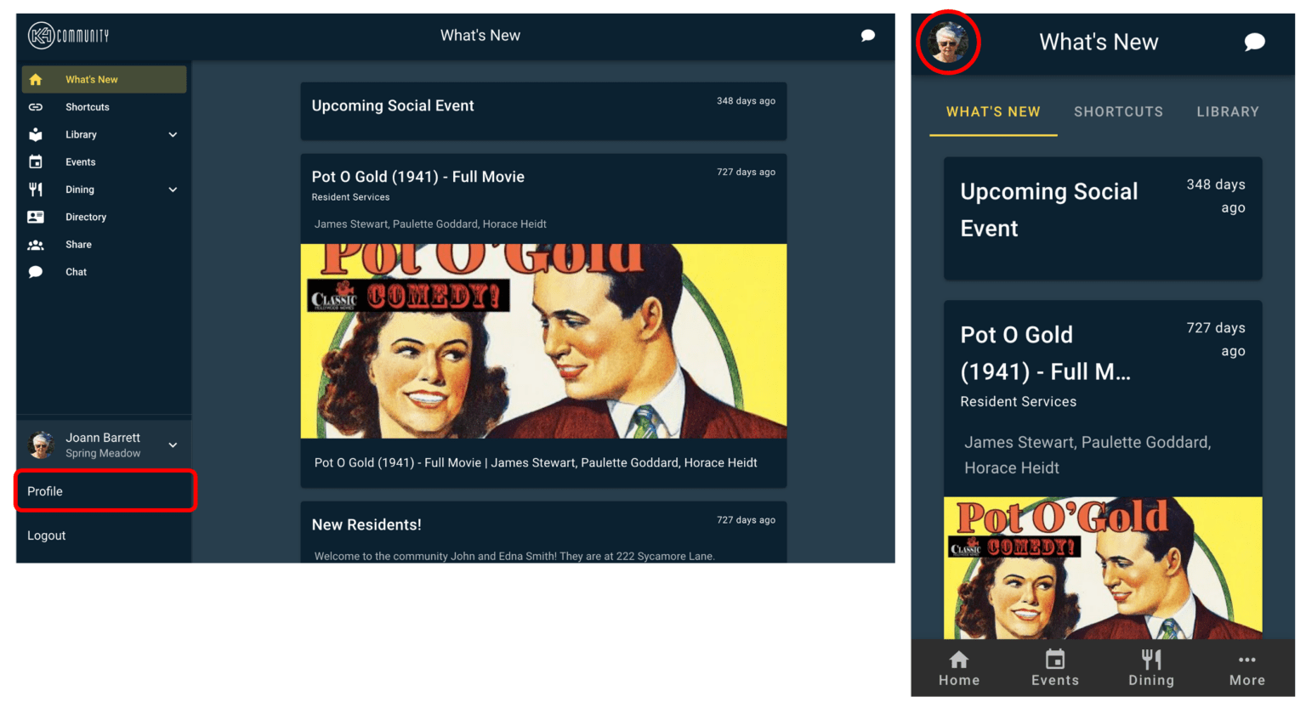Expand the Dining submenu chevron
The width and height of the screenshot is (1306, 708).
(173, 190)
